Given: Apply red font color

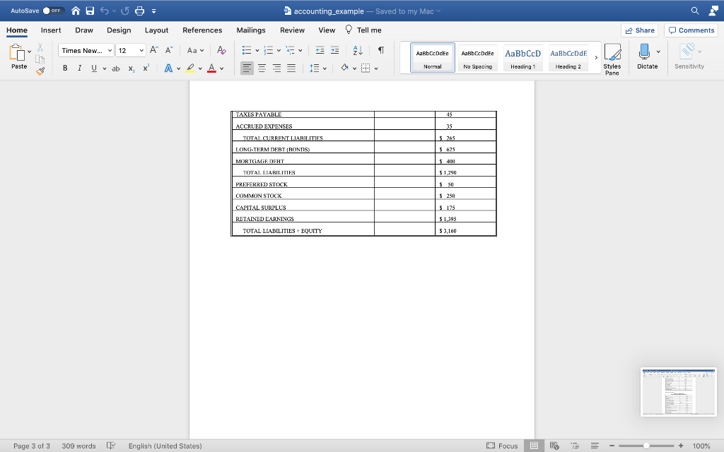Looking at the screenshot, I should pyautogui.click(x=211, y=69).
